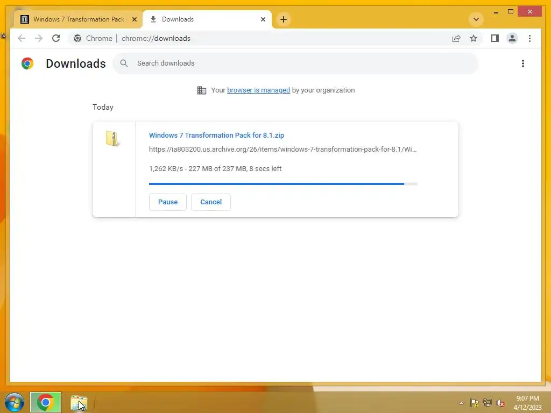Viewport: 551px width, 413px height.
Task: Cancel the zip download
Action: pos(211,202)
